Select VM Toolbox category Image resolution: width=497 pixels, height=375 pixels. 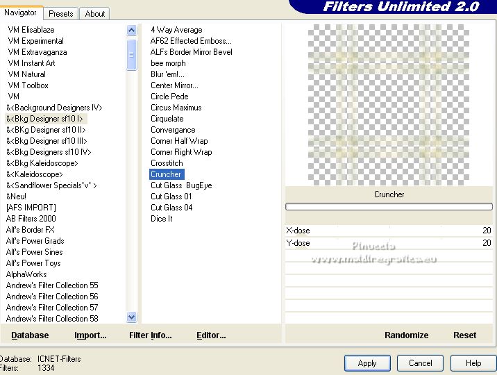(x=28, y=85)
